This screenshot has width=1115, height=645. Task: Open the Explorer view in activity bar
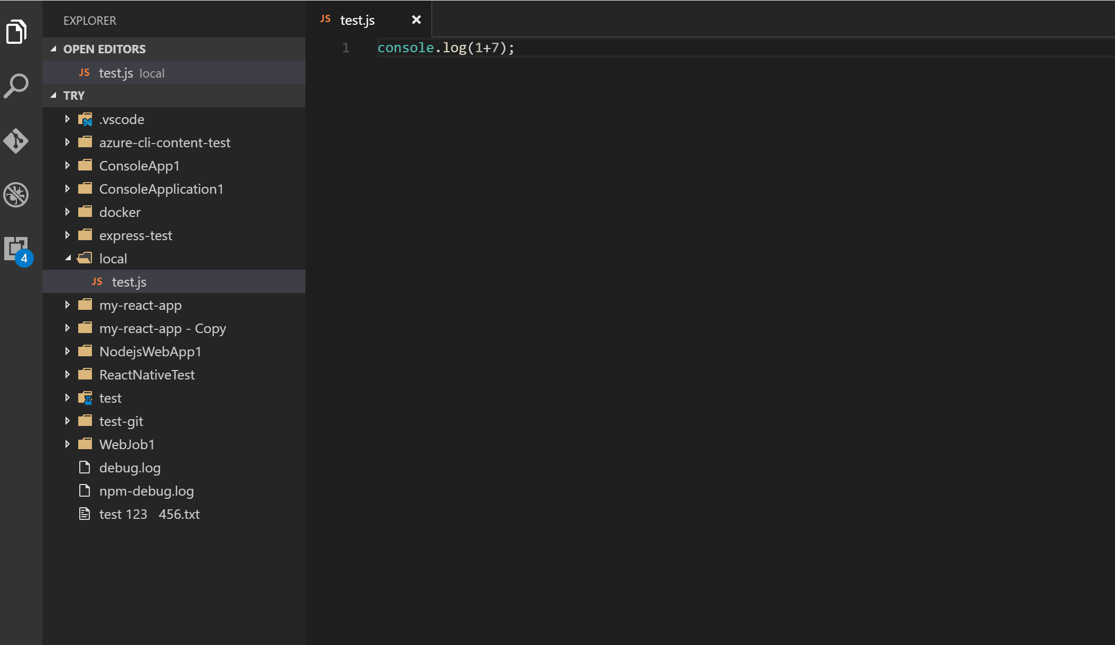(16, 32)
